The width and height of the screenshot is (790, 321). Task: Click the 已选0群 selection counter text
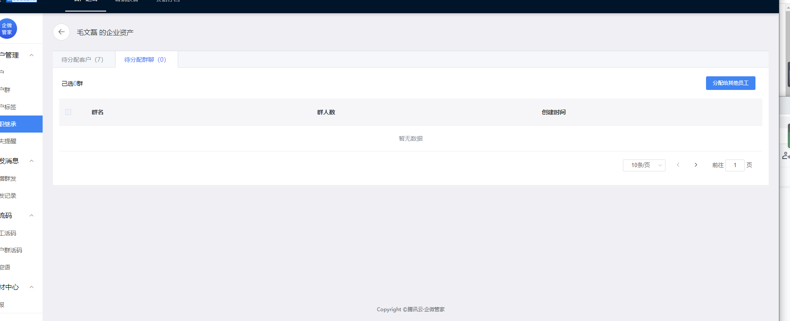tap(72, 84)
